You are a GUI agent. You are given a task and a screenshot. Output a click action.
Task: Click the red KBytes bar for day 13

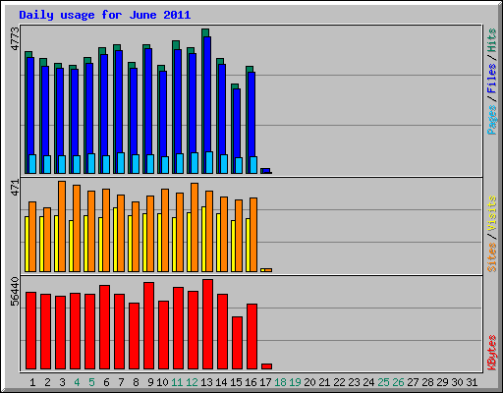point(207,324)
